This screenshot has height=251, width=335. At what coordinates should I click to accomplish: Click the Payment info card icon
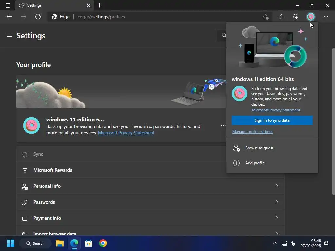25,218
